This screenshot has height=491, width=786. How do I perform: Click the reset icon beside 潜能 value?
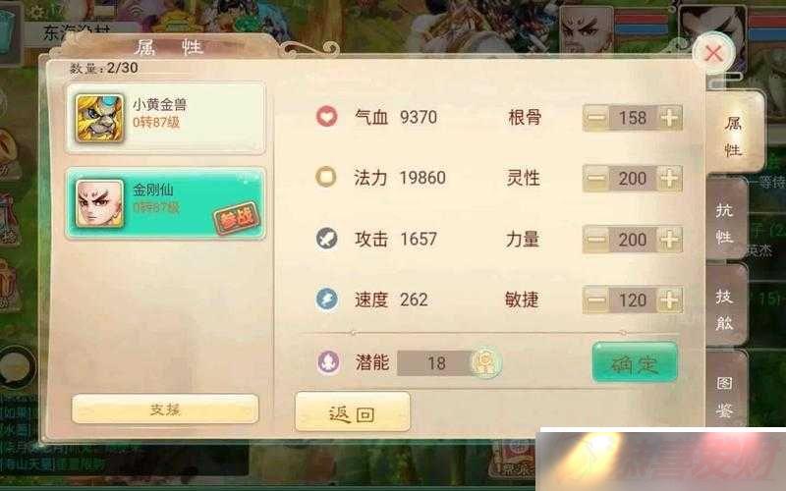(x=485, y=362)
